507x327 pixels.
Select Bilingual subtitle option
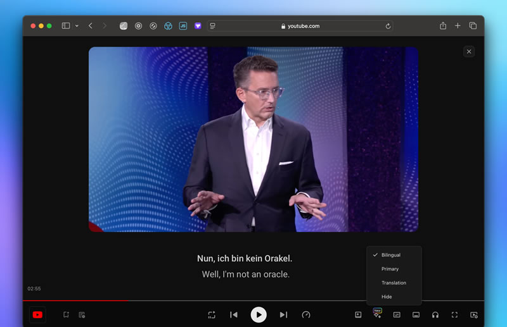coord(394,255)
